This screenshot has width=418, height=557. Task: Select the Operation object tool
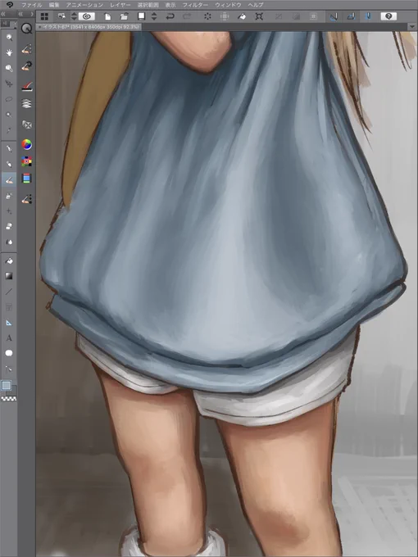tap(9, 68)
